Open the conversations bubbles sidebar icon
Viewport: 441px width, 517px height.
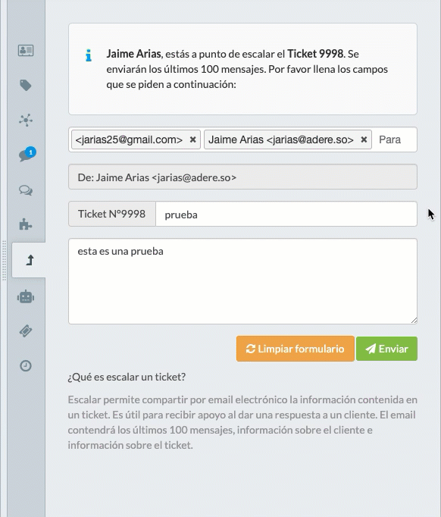[x=26, y=190]
